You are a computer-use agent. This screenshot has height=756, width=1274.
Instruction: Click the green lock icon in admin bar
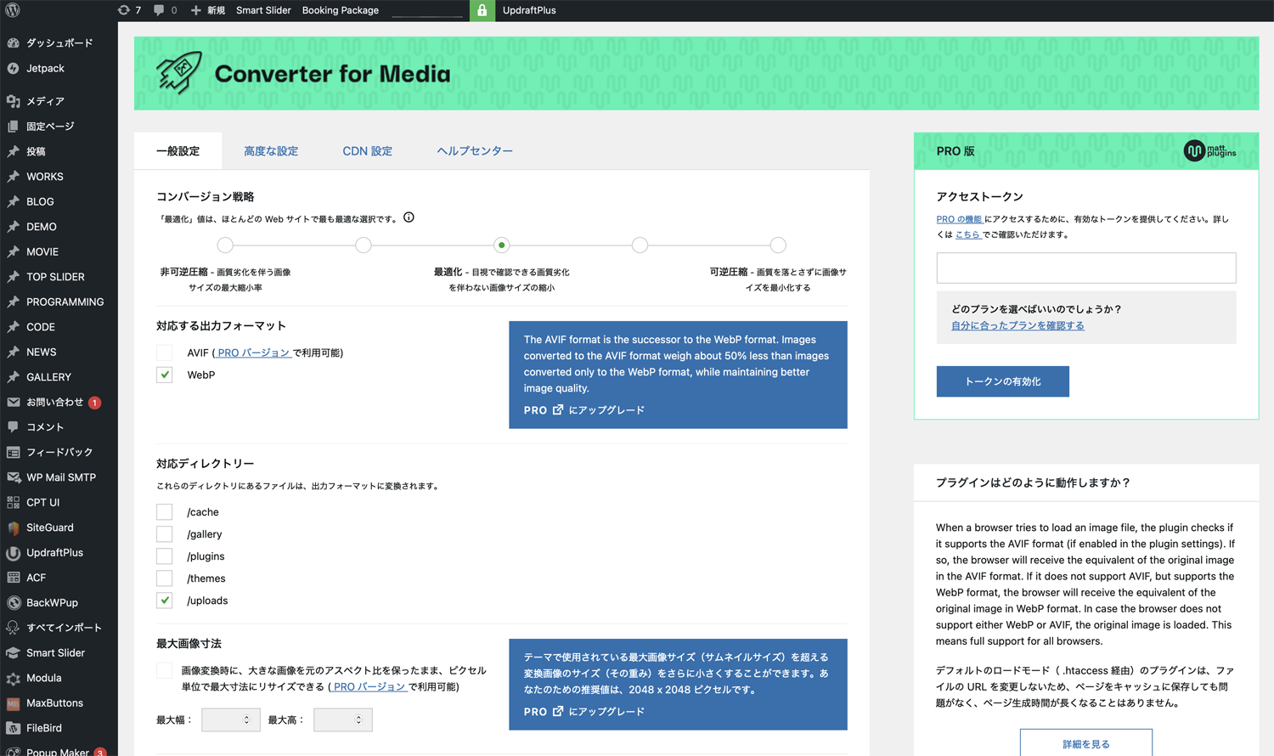coord(482,10)
